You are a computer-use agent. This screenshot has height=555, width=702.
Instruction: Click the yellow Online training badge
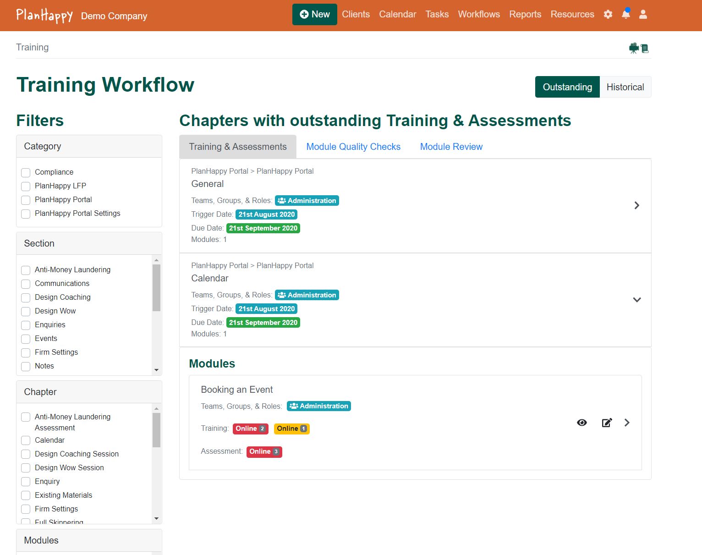point(291,429)
